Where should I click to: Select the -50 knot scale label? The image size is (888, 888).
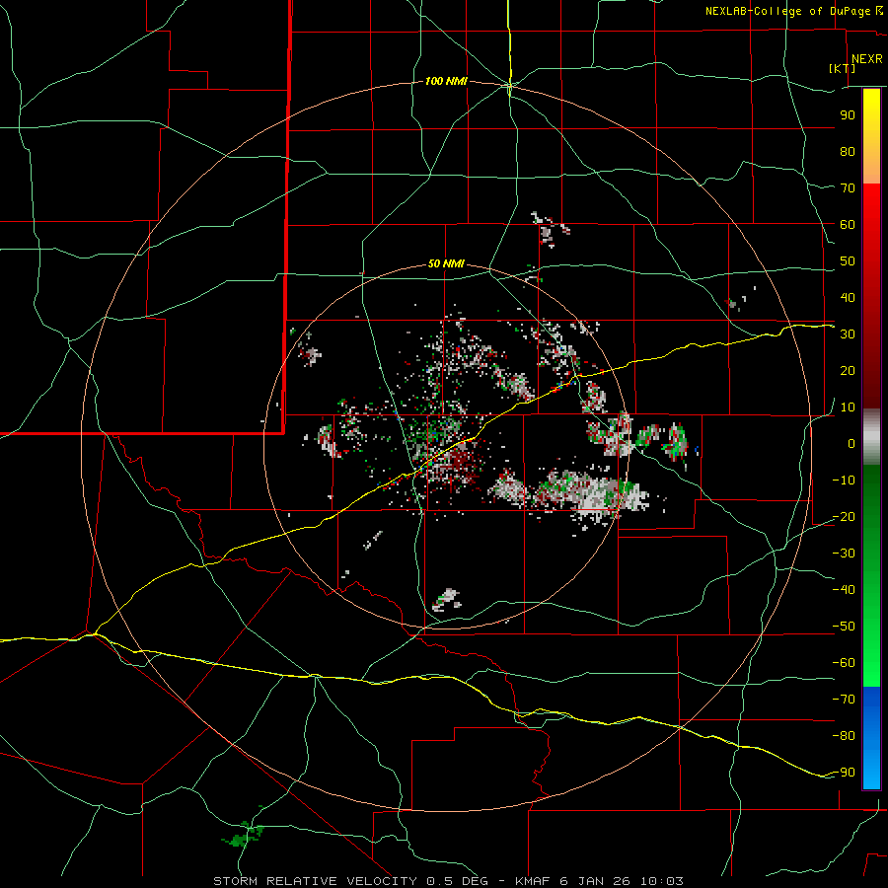point(844,627)
